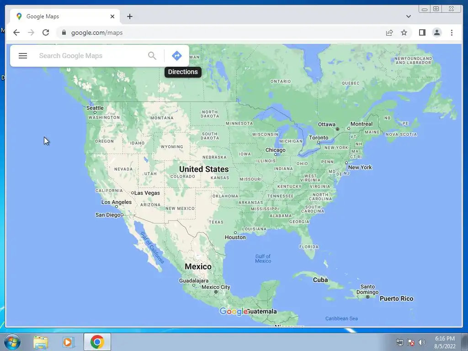Image resolution: width=468 pixels, height=351 pixels.
Task: Click the WYOMING state label
Action: click(x=172, y=147)
